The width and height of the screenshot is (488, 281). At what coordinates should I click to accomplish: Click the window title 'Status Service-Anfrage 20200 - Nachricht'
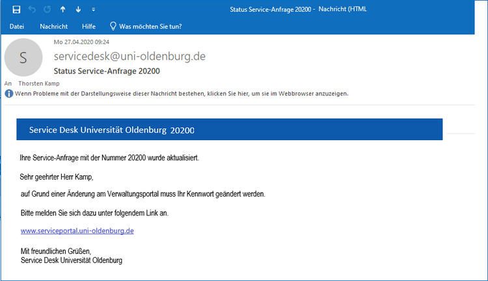coord(298,9)
